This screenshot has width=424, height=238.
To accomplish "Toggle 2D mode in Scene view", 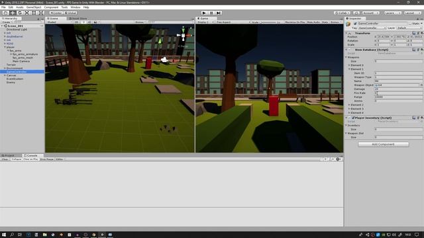I will tap(77, 22).
